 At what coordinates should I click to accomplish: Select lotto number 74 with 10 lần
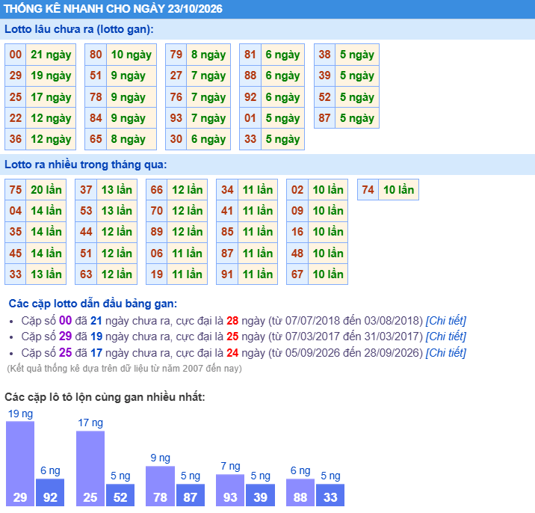[x=368, y=189]
